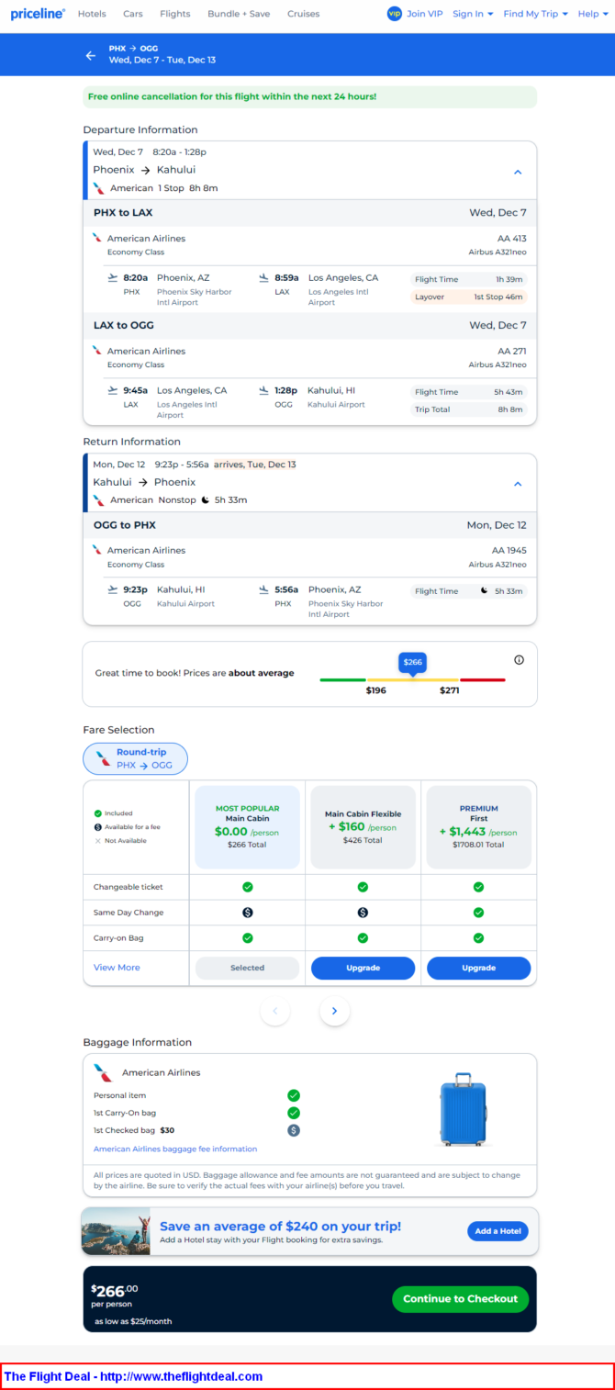Open the Cars menu
This screenshot has width=615, height=1390.
[x=133, y=14]
